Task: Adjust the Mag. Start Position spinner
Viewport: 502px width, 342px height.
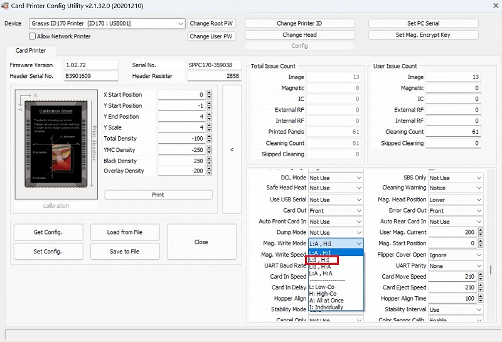Action: pyautogui.click(x=481, y=243)
